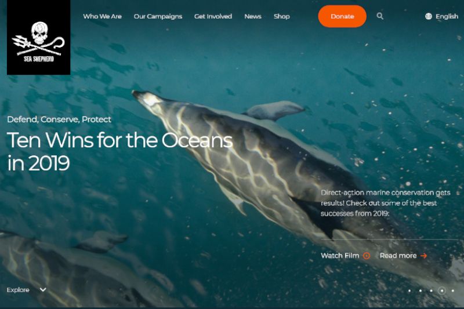This screenshot has height=309, width=464.
Task: Select the active fourth carousel dot
Action: pos(442,290)
